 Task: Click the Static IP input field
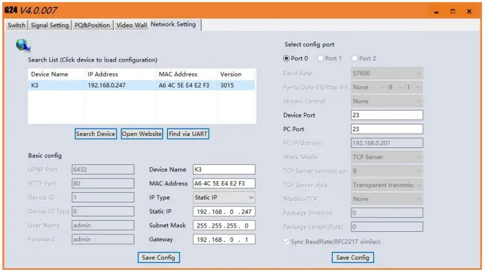224,212
